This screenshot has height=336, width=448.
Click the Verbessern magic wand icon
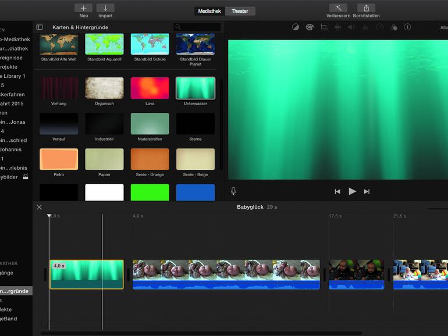pyautogui.click(x=338, y=8)
